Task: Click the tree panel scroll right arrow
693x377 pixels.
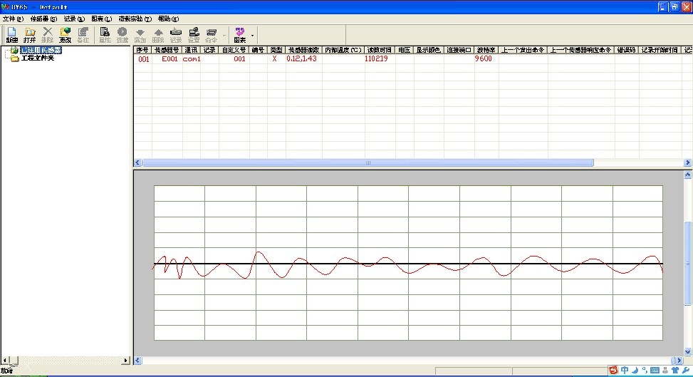Action: 125,361
